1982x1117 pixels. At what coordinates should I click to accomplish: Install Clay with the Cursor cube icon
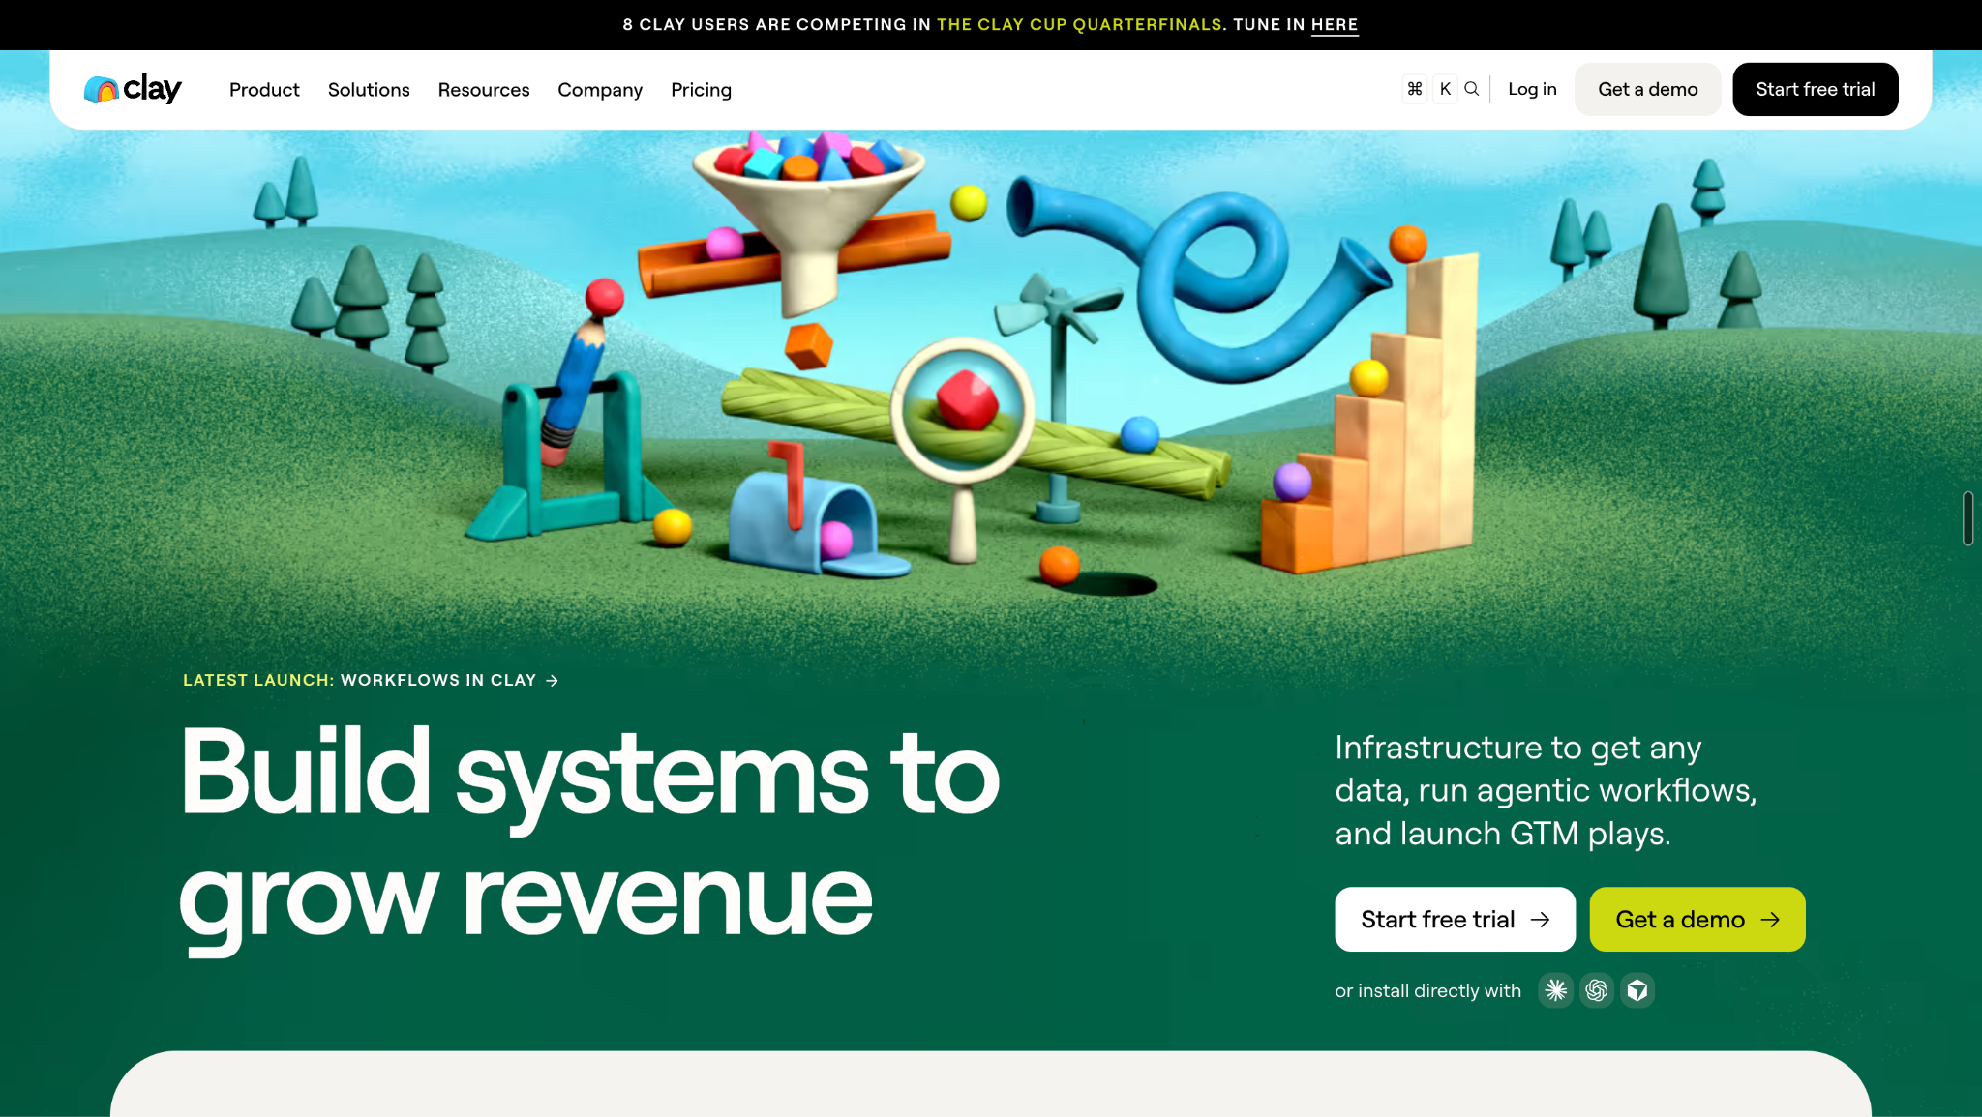(x=1637, y=990)
